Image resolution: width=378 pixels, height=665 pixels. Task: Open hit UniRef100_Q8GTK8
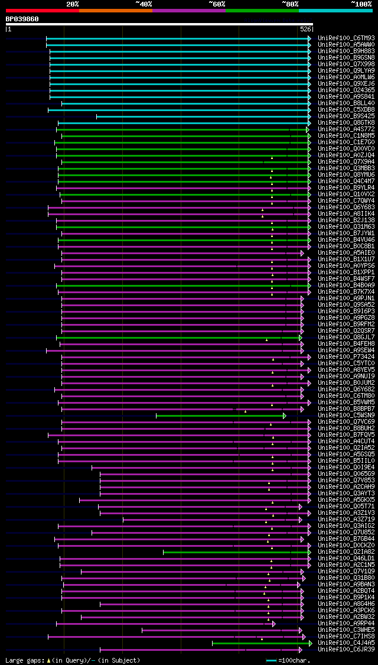coord(346,122)
